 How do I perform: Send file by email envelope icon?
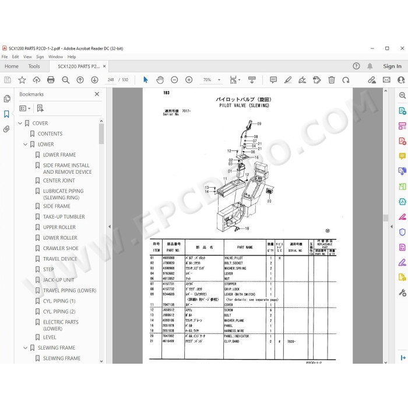(x=386, y=80)
